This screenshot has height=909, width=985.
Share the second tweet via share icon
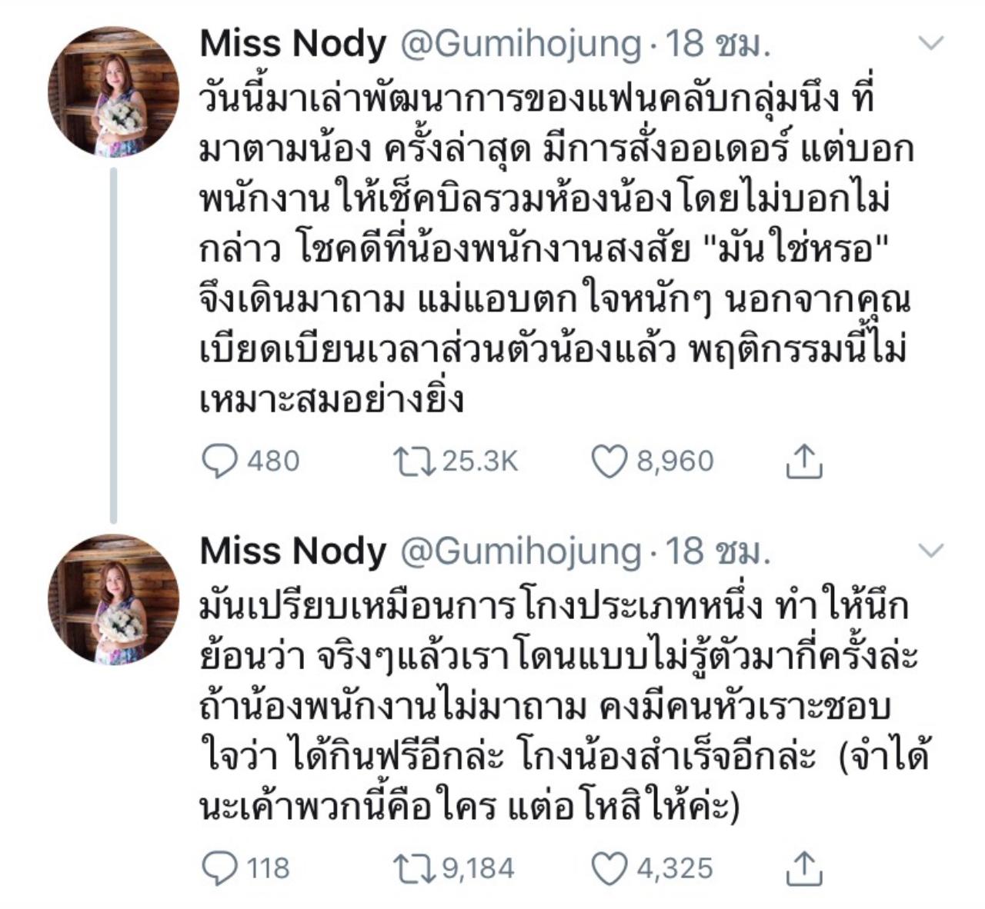[804, 869]
